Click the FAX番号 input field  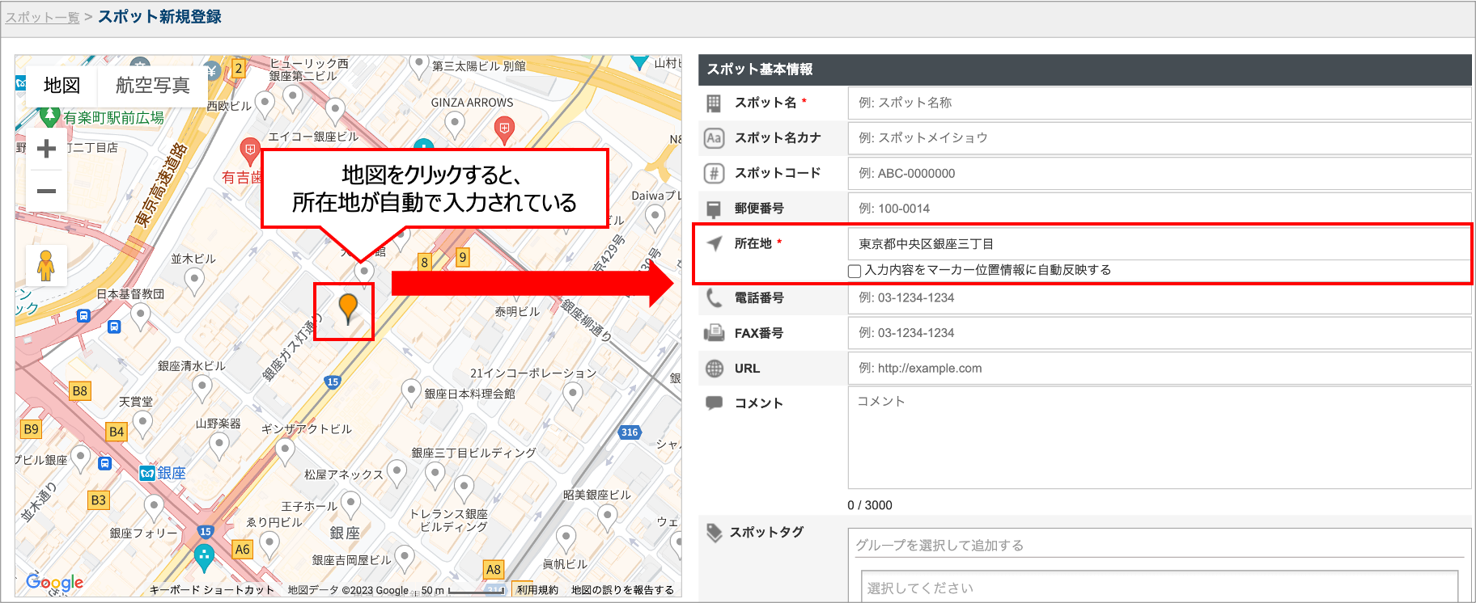tap(1159, 333)
